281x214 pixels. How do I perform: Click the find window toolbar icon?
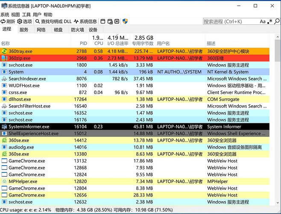coord(103,21)
